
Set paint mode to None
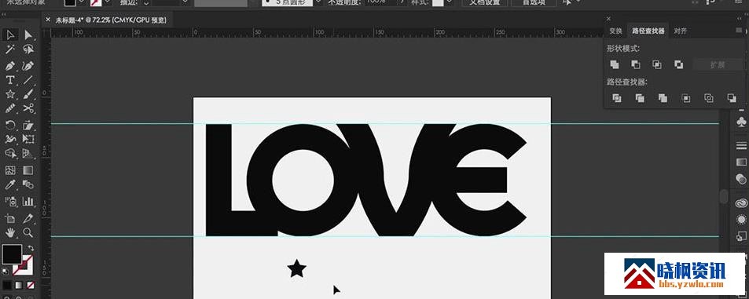[x=31, y=285]
